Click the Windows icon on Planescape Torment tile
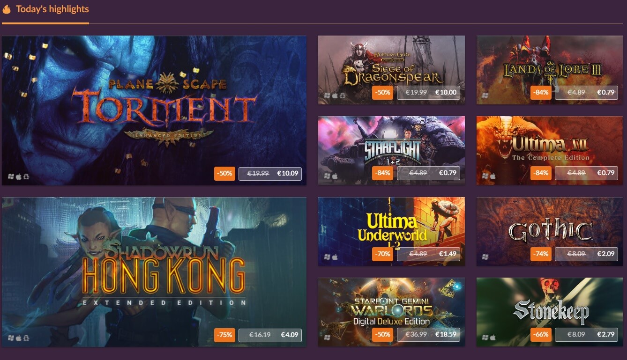 pyautogui.click(x=11, y=176)
